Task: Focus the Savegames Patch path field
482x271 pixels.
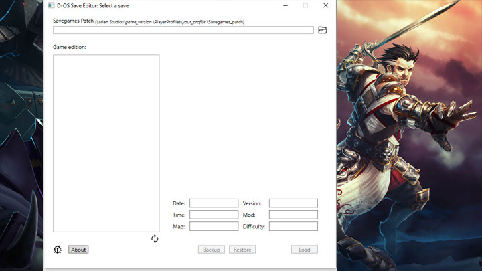Action: click(x=183, y=30)
